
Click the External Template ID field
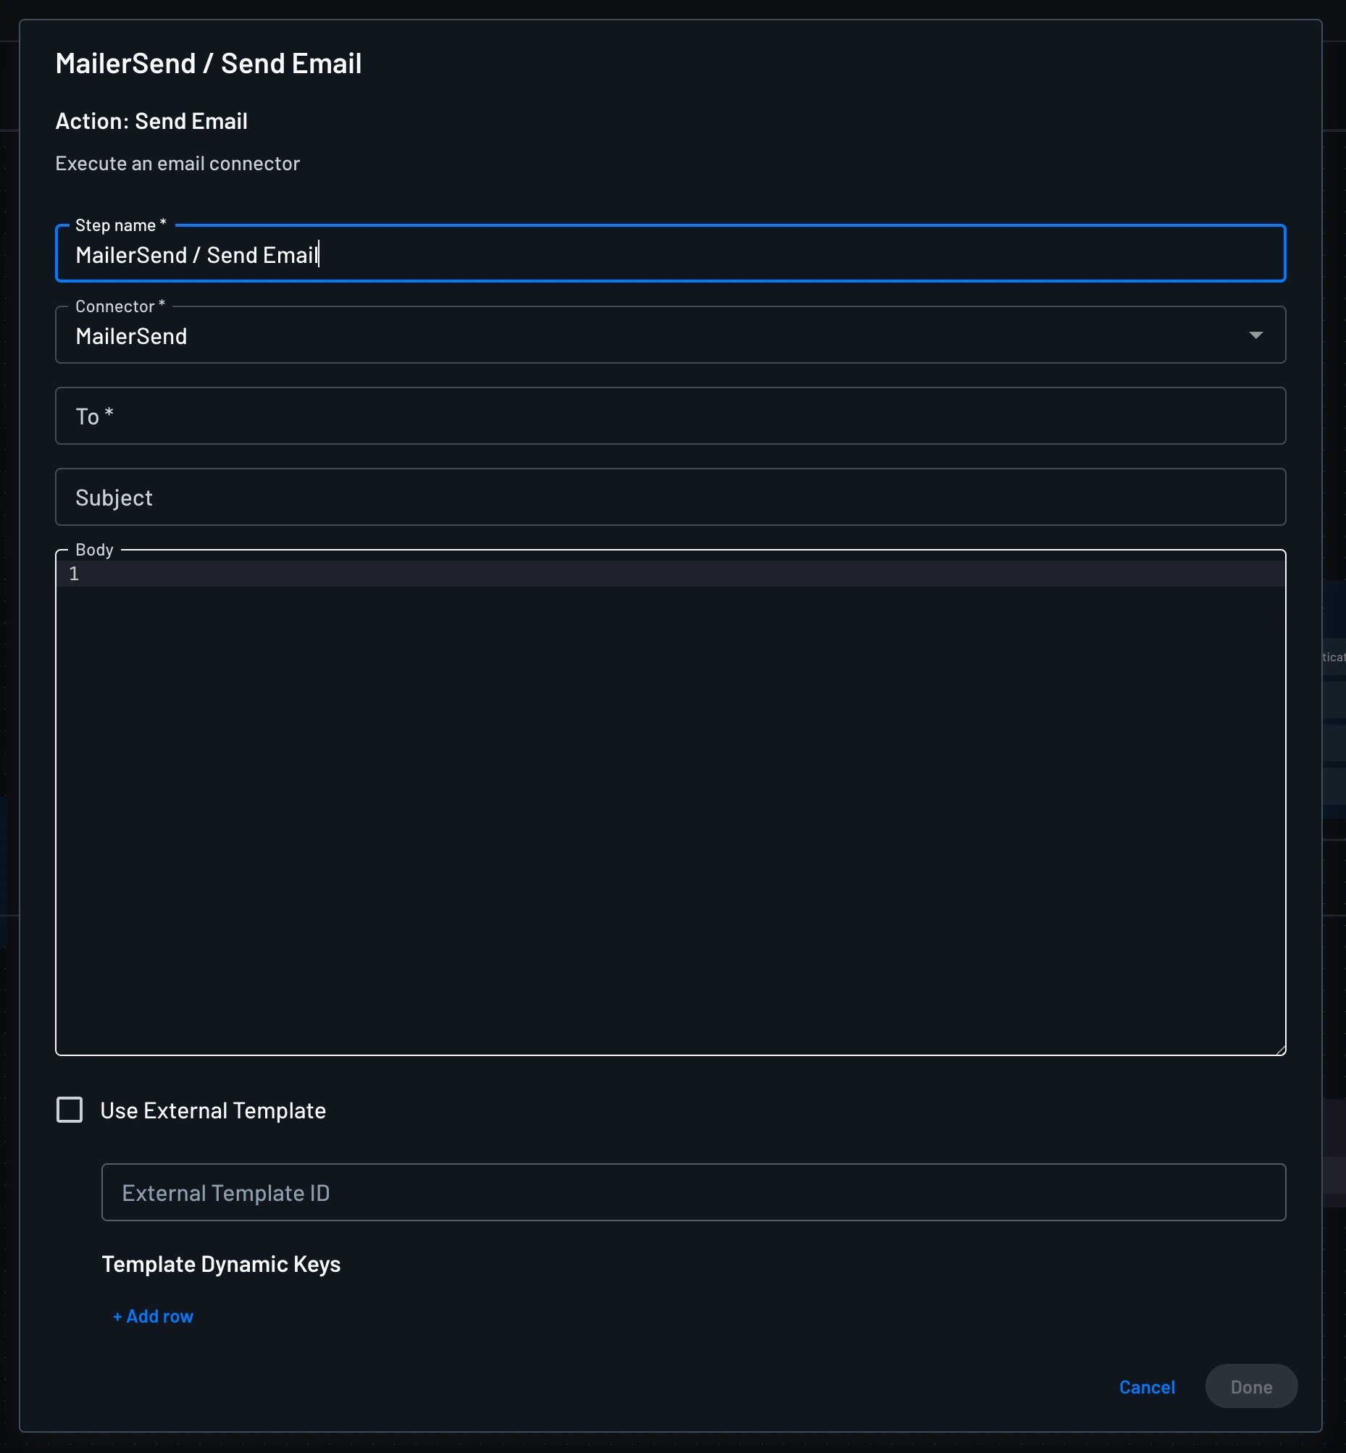(692, 1192)
